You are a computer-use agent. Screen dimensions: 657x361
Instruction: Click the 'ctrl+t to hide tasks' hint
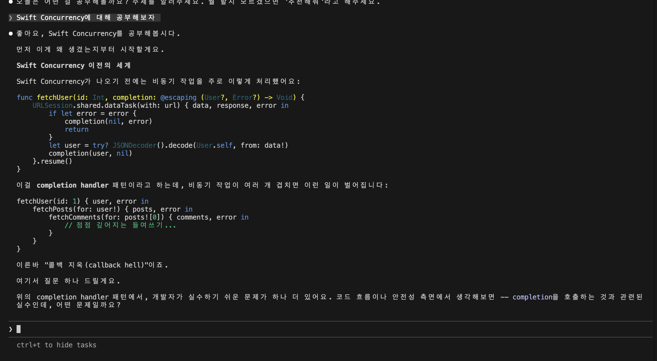pos(57,345)
